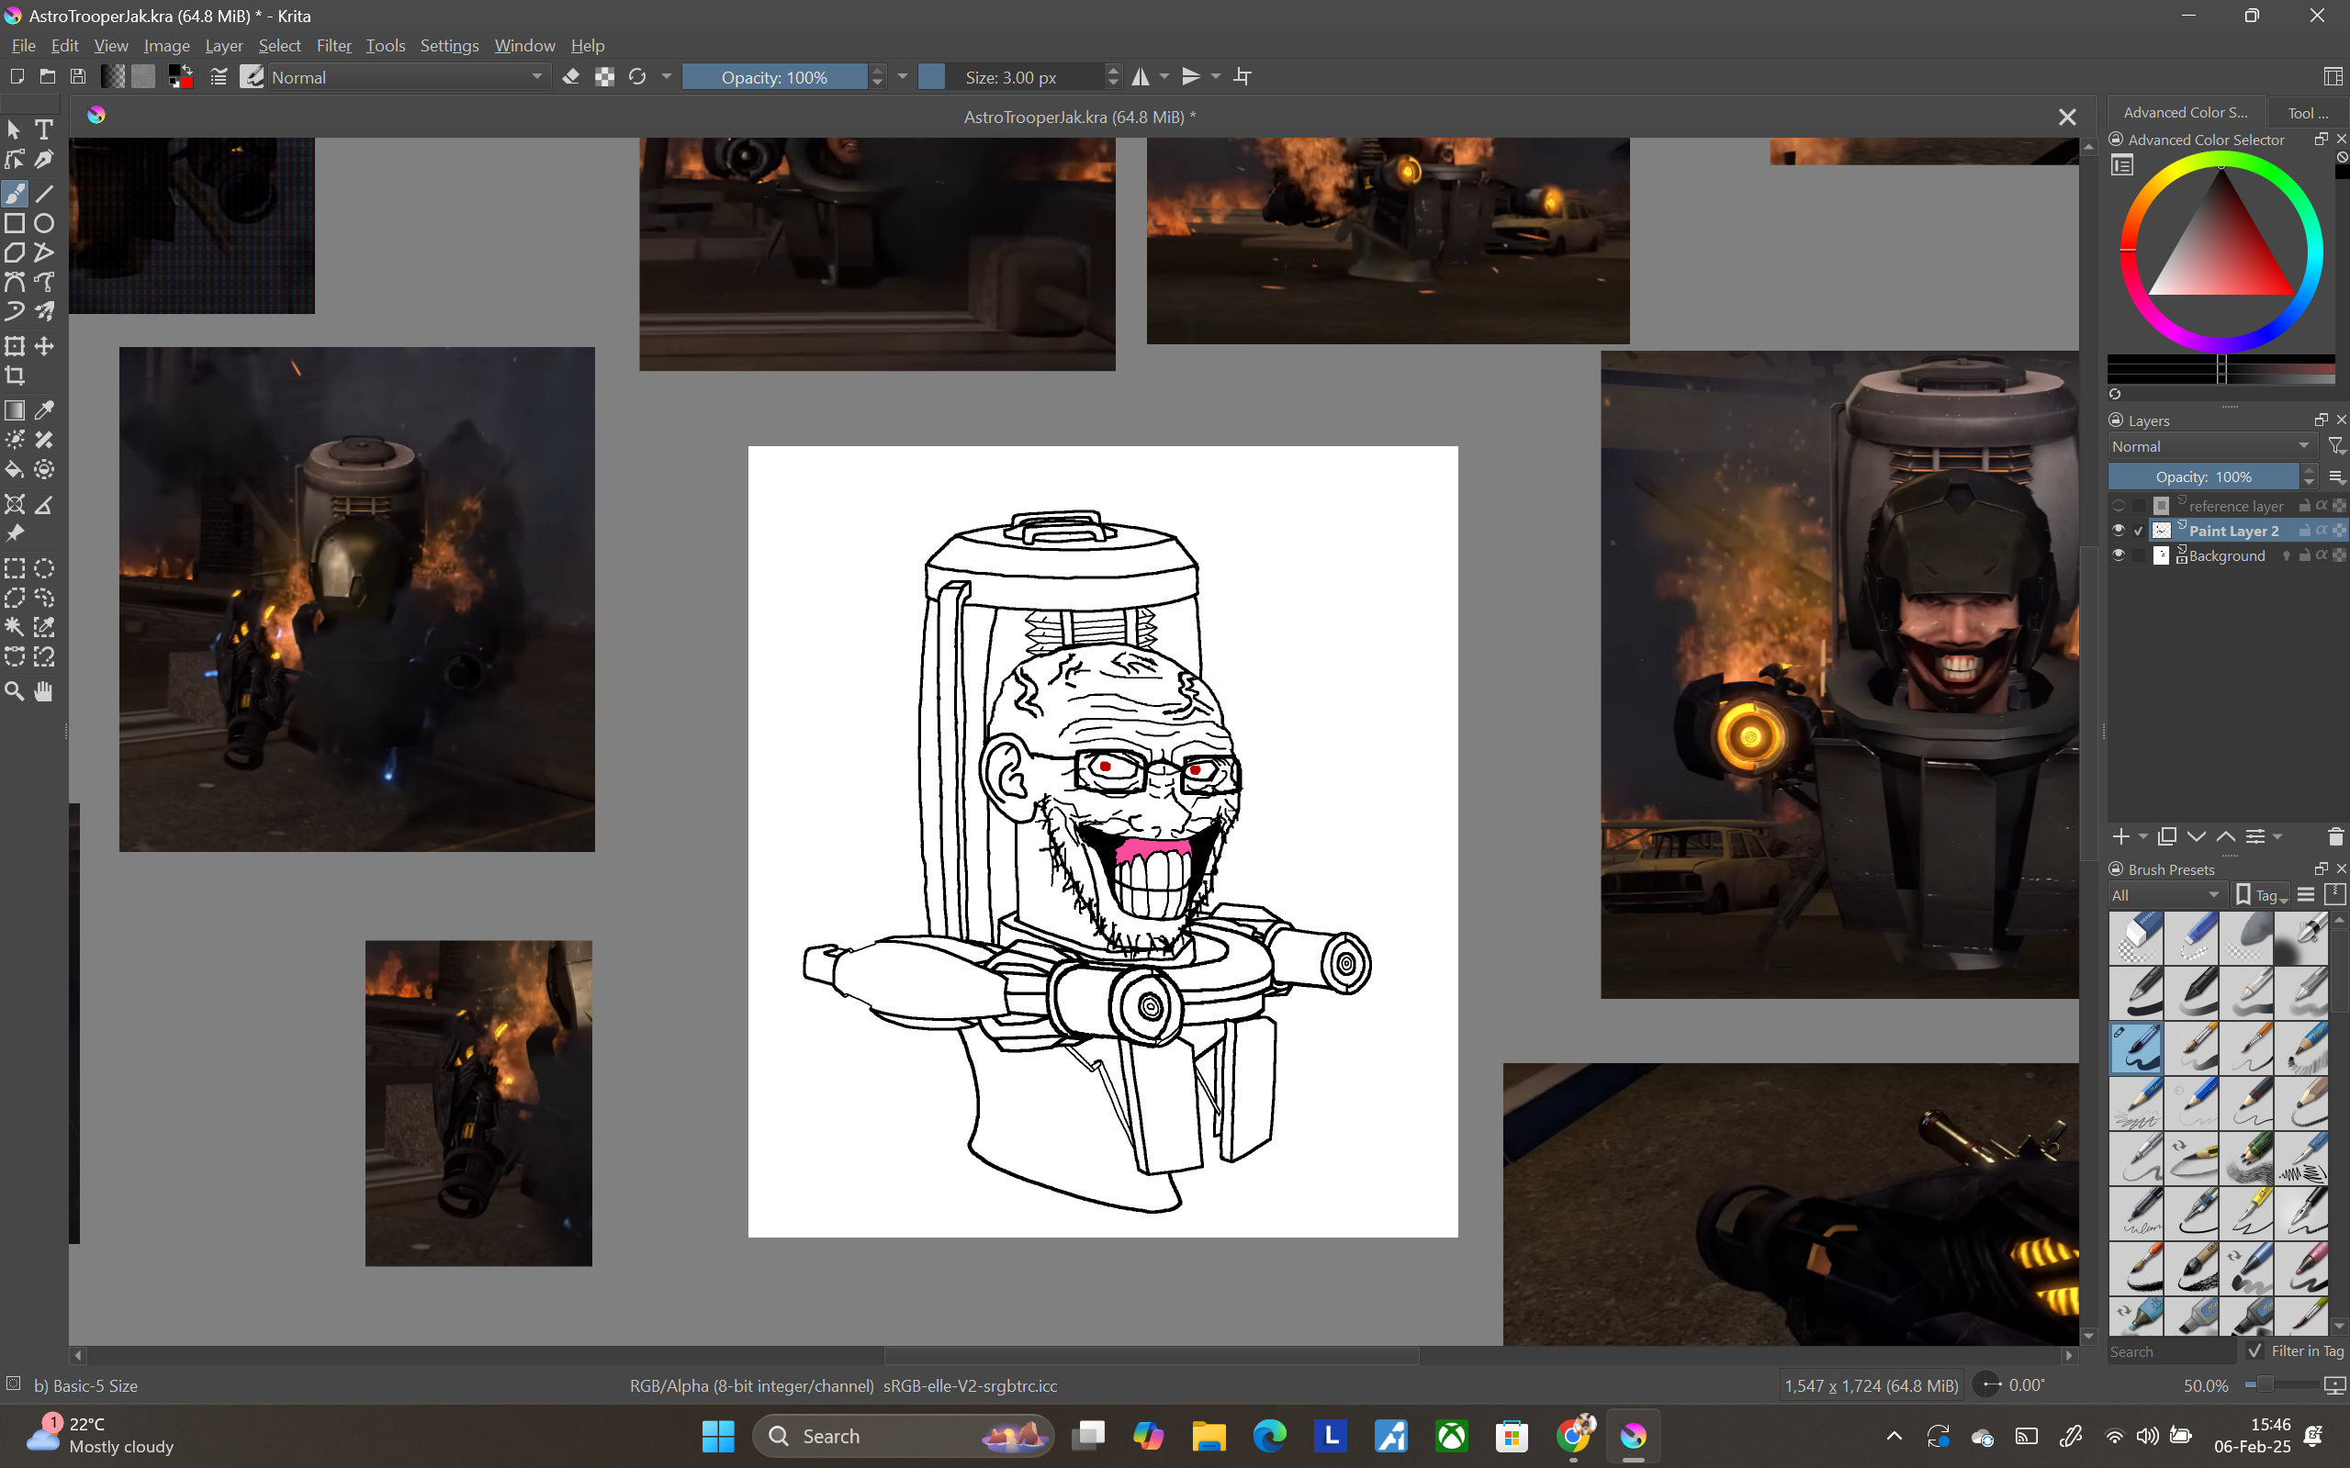
Task: Open the layer filter funnel menu
Action: click(x=2334, y=446)
